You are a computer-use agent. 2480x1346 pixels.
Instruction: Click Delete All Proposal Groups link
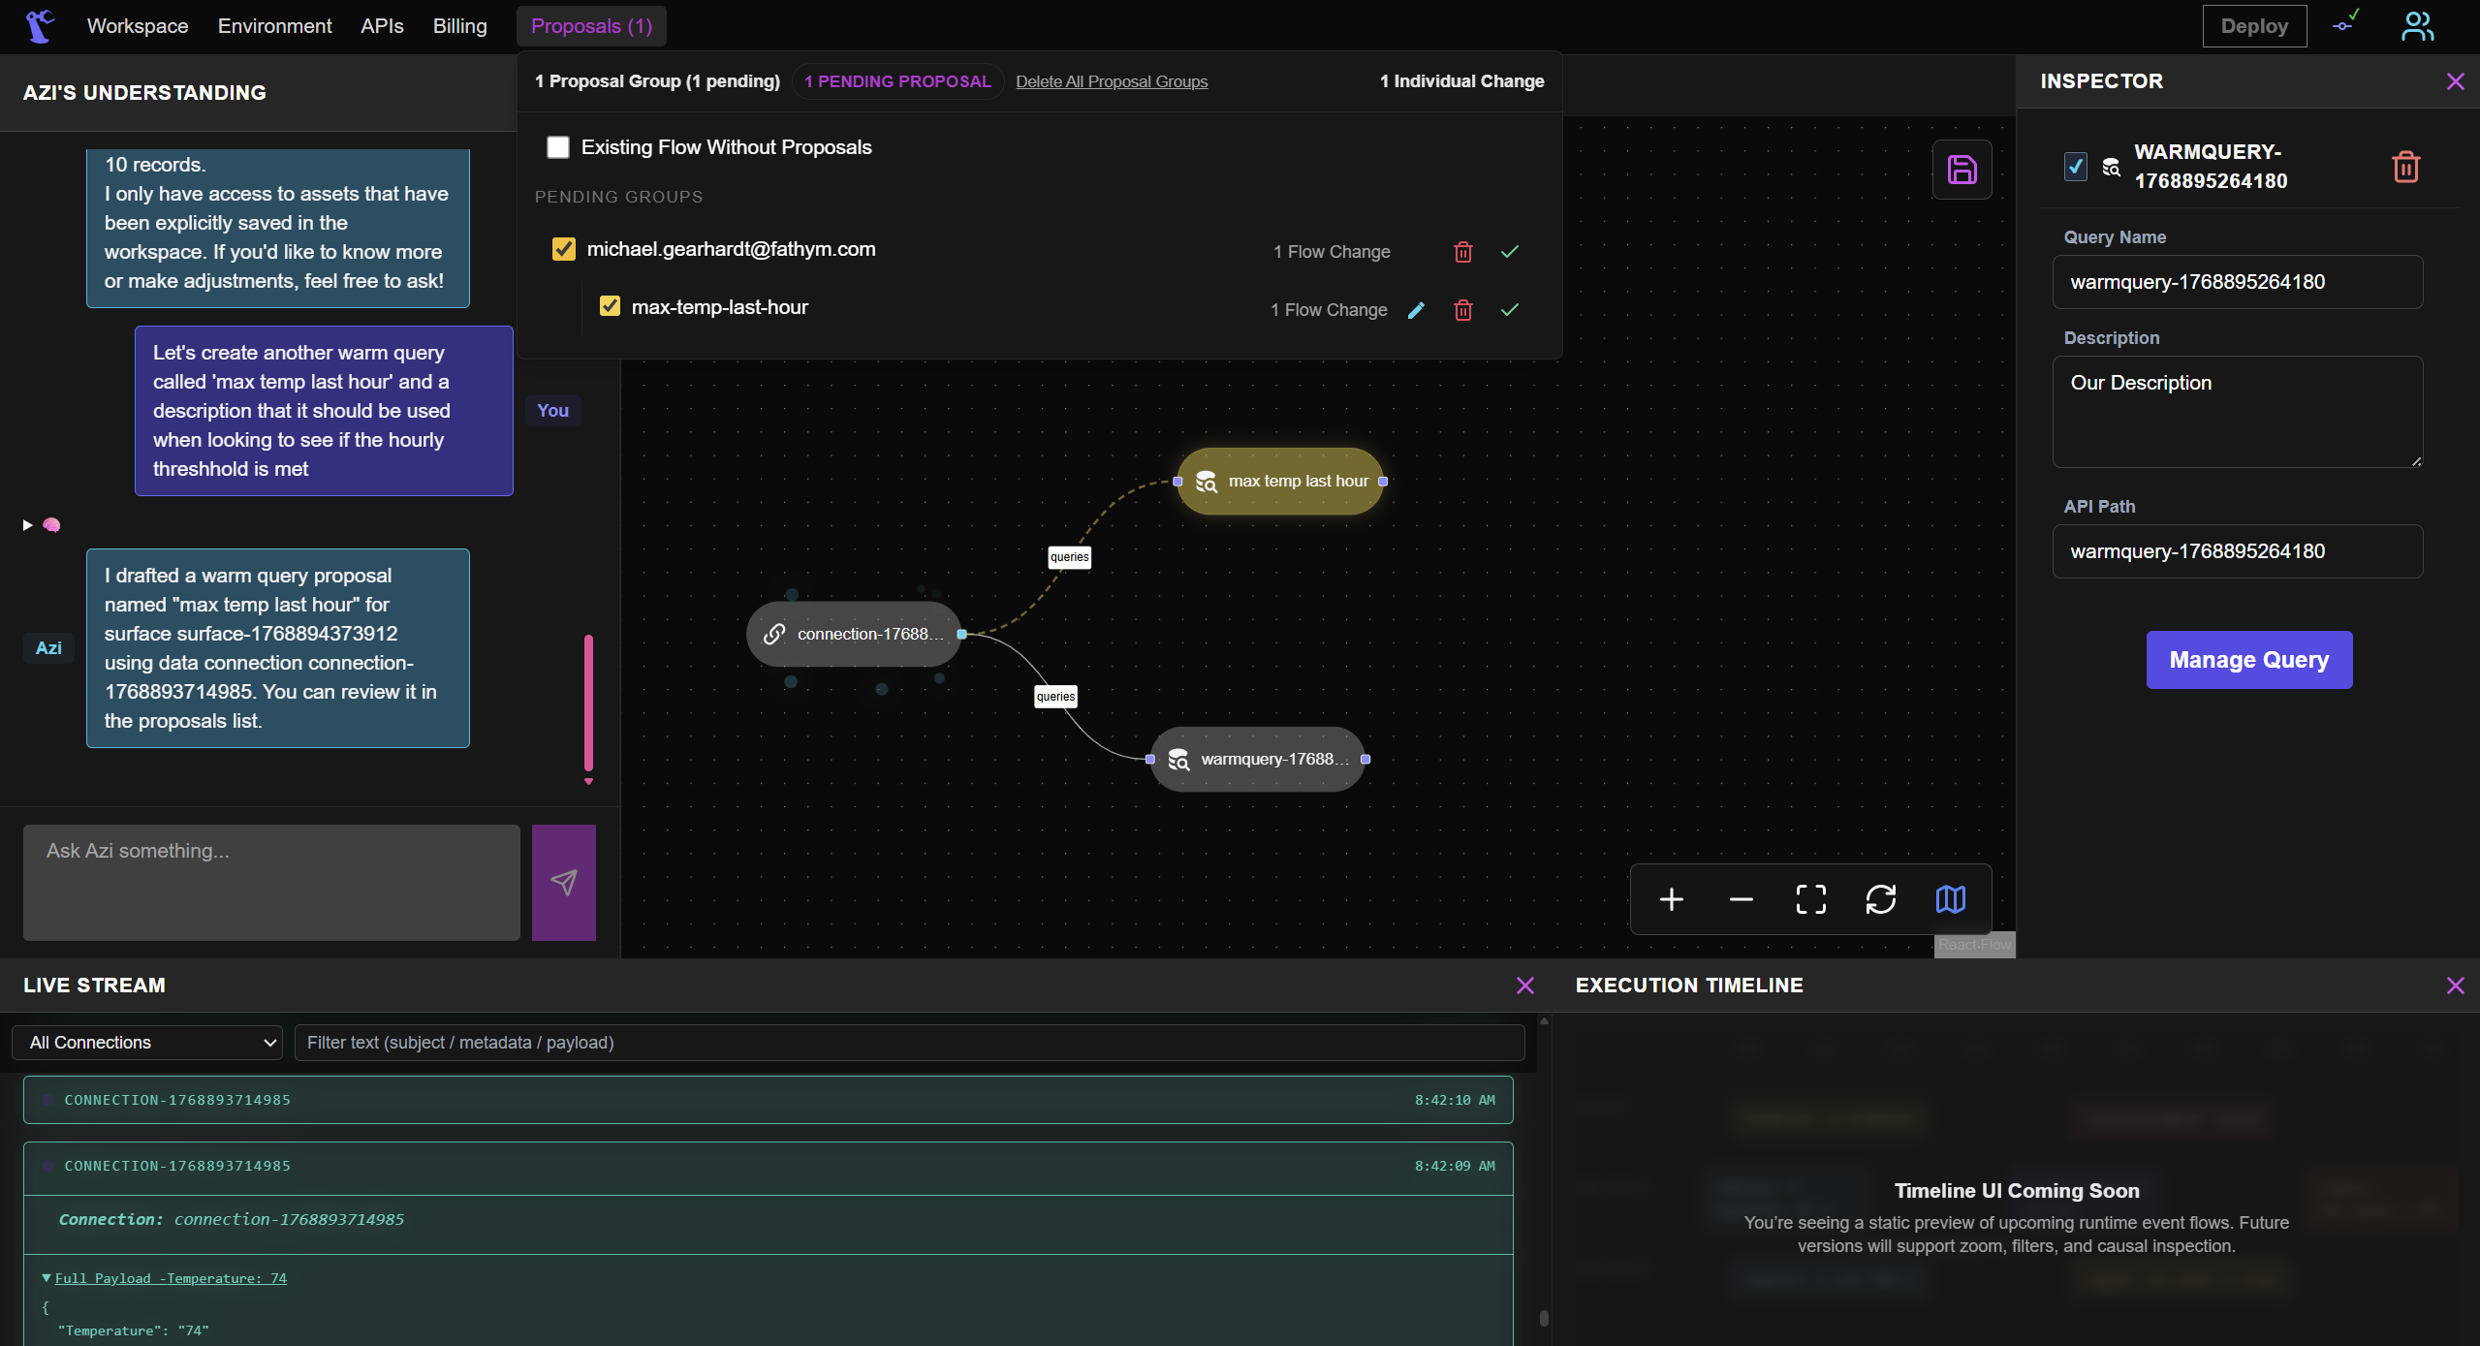click(x=1112, y=81)
